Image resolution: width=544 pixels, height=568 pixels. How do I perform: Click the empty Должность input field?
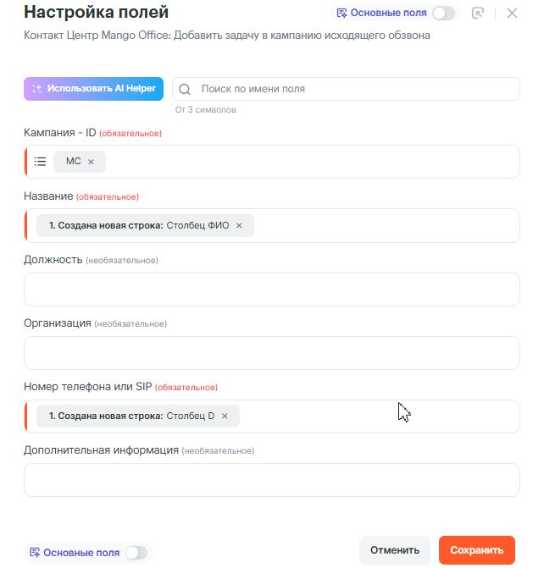click(271, 290)
